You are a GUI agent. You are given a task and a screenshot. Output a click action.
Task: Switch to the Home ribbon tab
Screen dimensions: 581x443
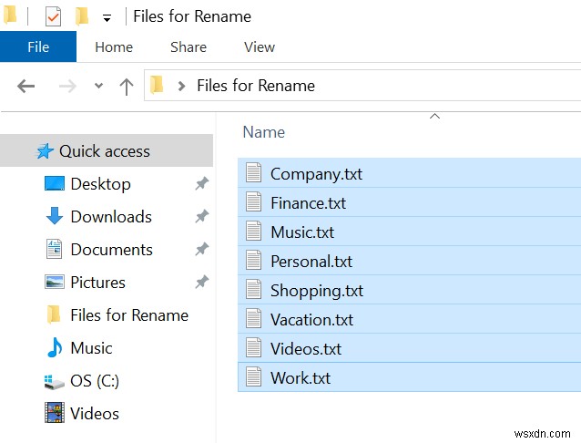click(x=114, y=47)
